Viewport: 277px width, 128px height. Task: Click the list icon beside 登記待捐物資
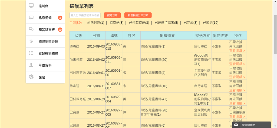pyautogui.click(x=31, y=53)
